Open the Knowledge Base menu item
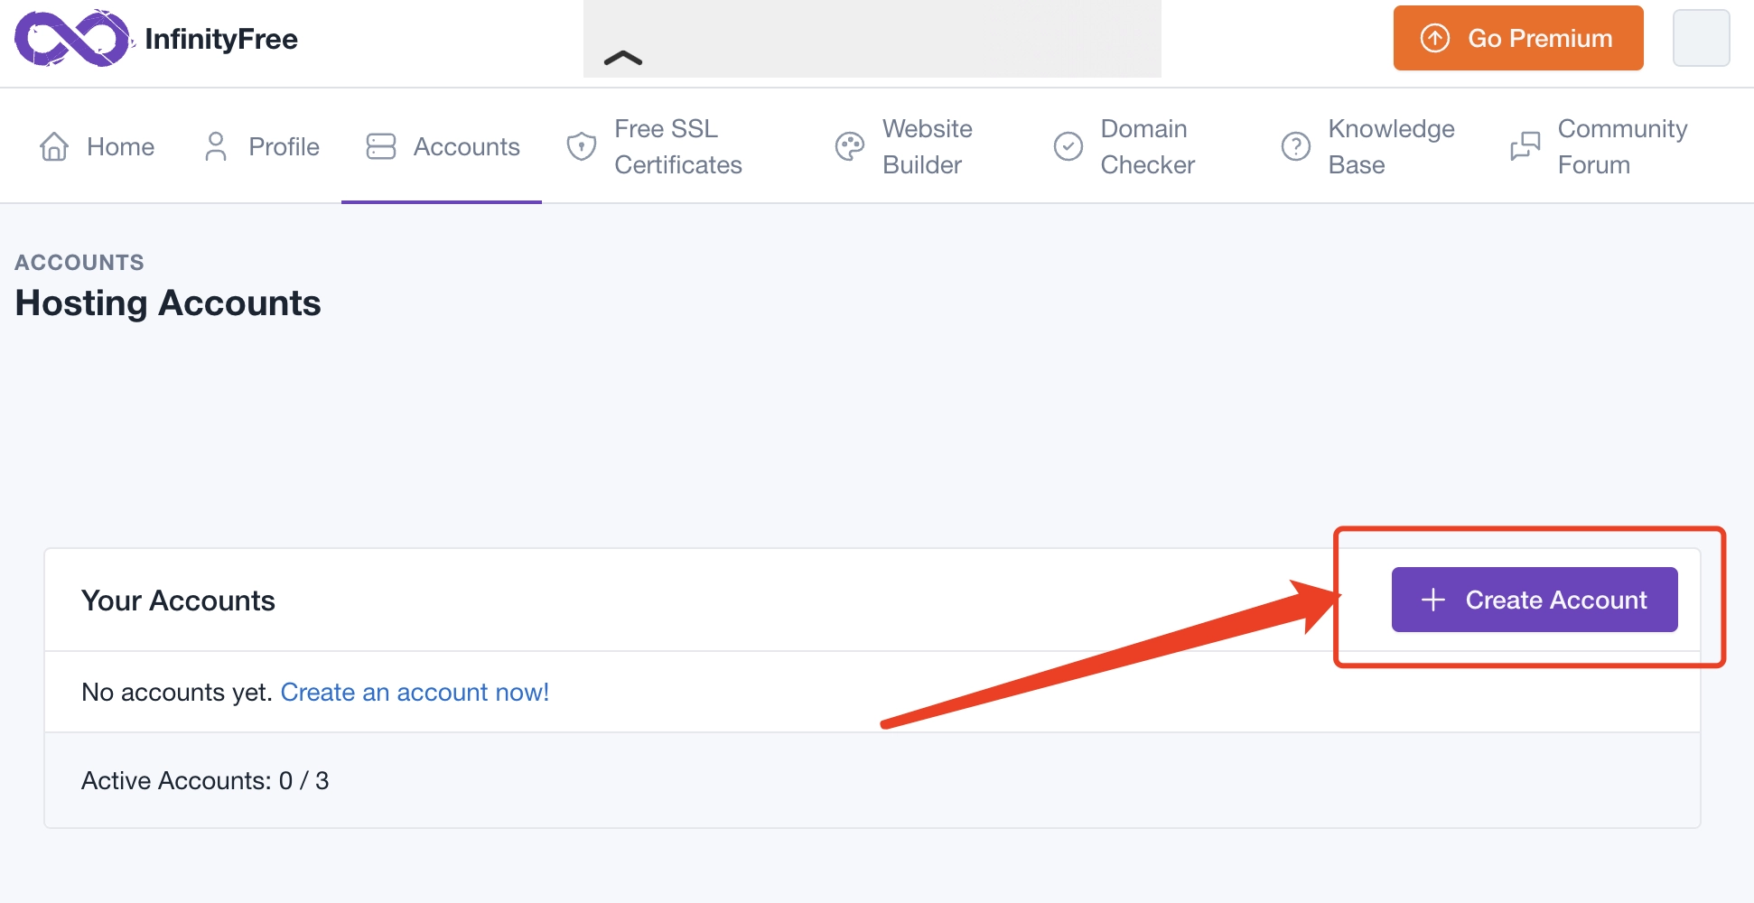 point(1391,146)
